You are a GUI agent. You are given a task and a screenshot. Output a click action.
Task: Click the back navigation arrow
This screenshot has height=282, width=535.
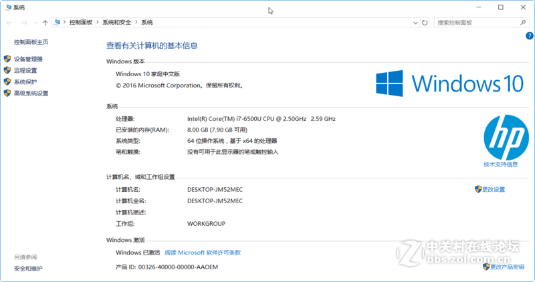pos(9,23)
